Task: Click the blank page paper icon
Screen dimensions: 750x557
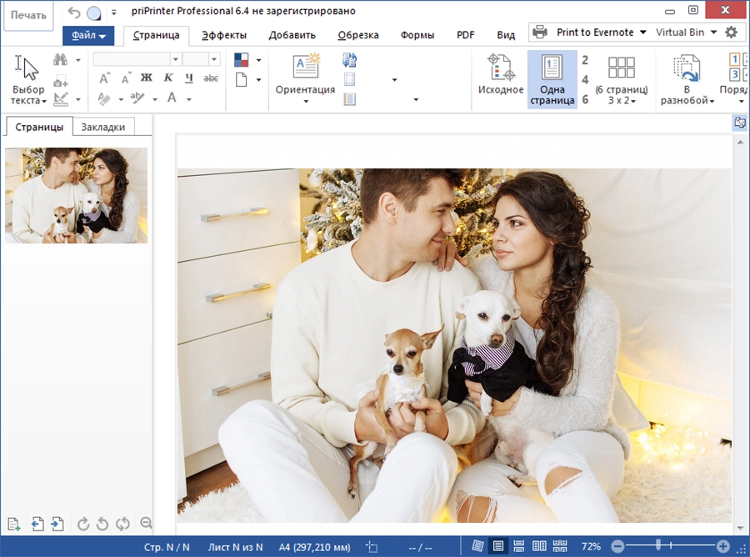Action: (x=241, y=79)
